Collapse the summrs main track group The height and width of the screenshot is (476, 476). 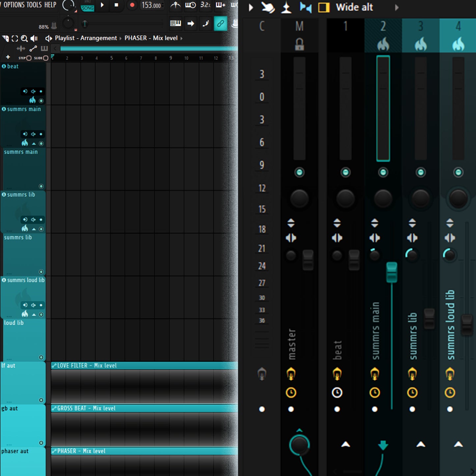point(34,144)
